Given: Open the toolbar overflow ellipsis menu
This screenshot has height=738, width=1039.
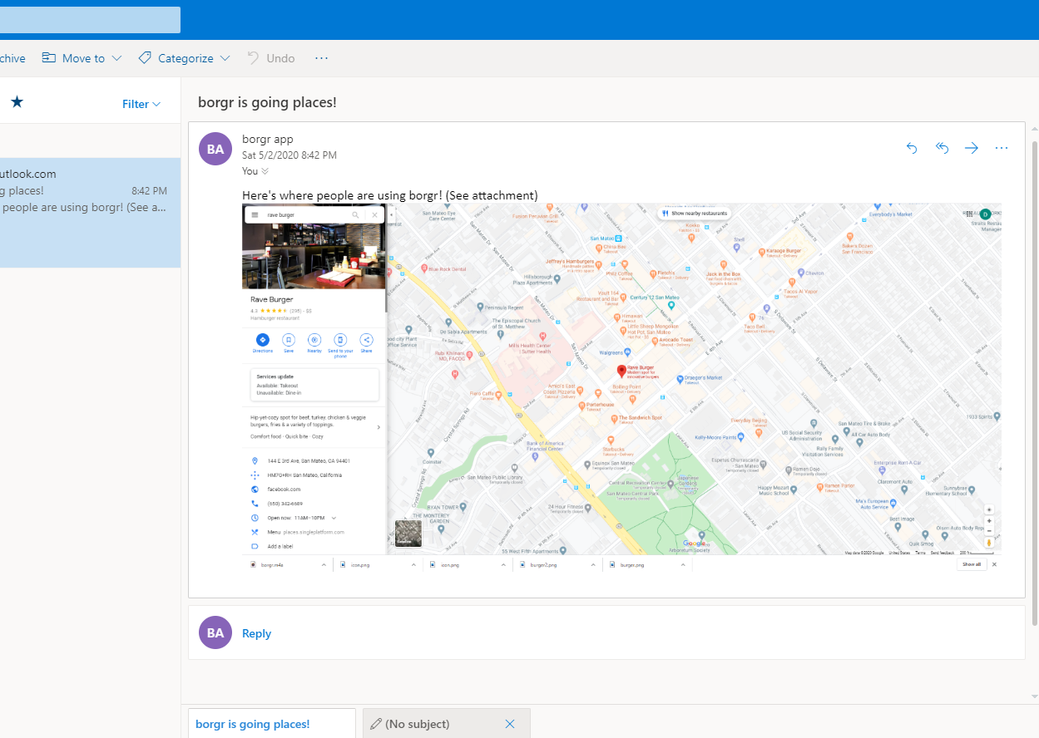Looking at the screenshot, I should (322, 58).
